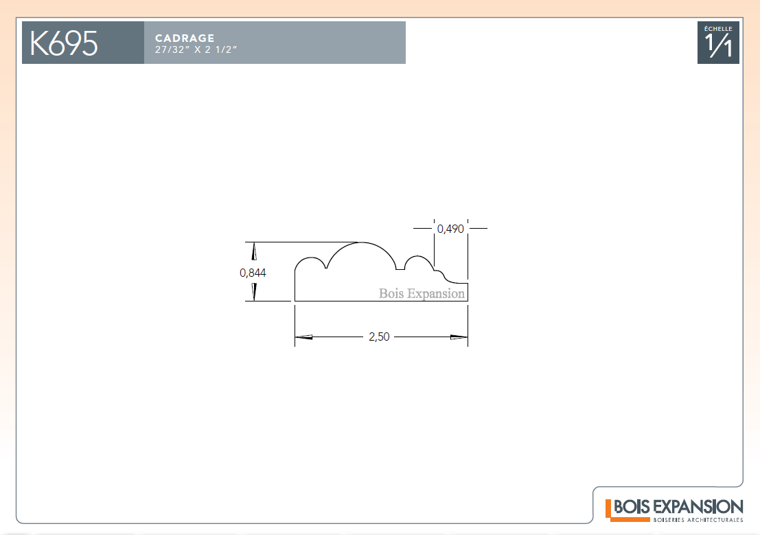Click the Bois Expansion logo in the corner
Viewport: 760px width, 535px height.
(674, 510)
